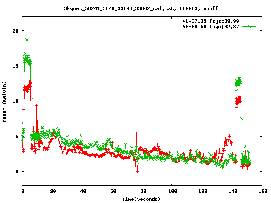Click the red XL legend line sample
The height and width of the screenshot is (203, 271).
pyautogui.click(x=249, y=21)
